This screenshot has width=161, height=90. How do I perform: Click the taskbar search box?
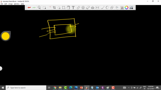[26, 88]
